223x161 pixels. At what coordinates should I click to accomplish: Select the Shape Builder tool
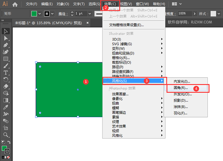(x=6, y=93)
